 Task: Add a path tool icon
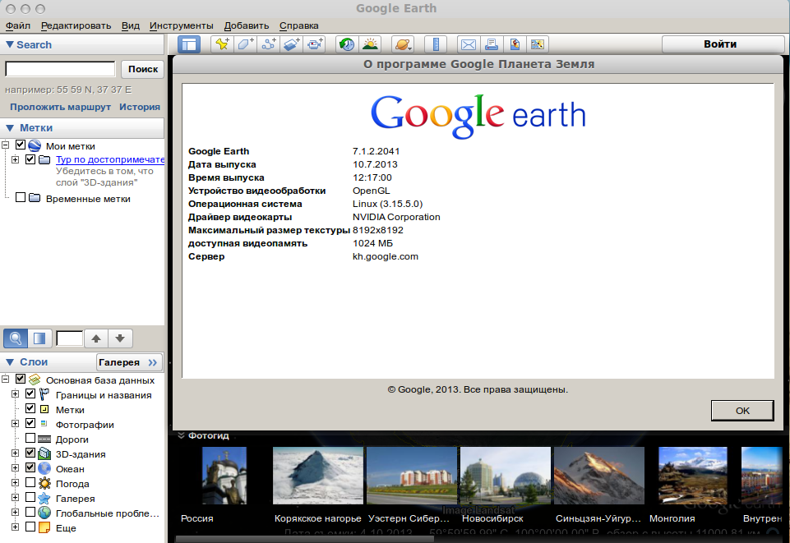269,44
